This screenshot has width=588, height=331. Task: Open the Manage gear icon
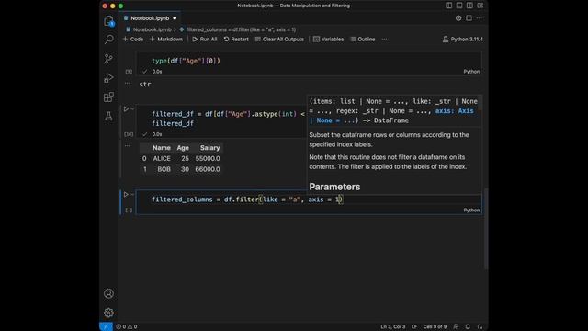click(108, 313)
